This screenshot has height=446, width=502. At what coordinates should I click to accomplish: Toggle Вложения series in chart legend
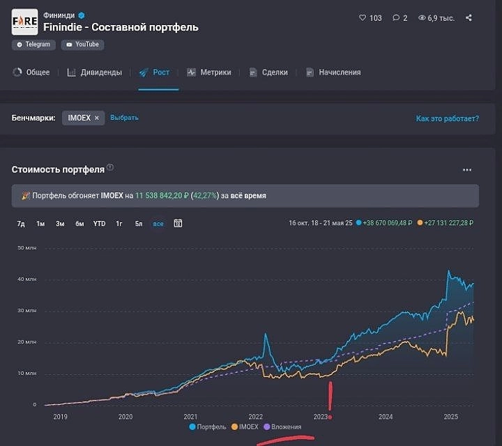[282, 426]
